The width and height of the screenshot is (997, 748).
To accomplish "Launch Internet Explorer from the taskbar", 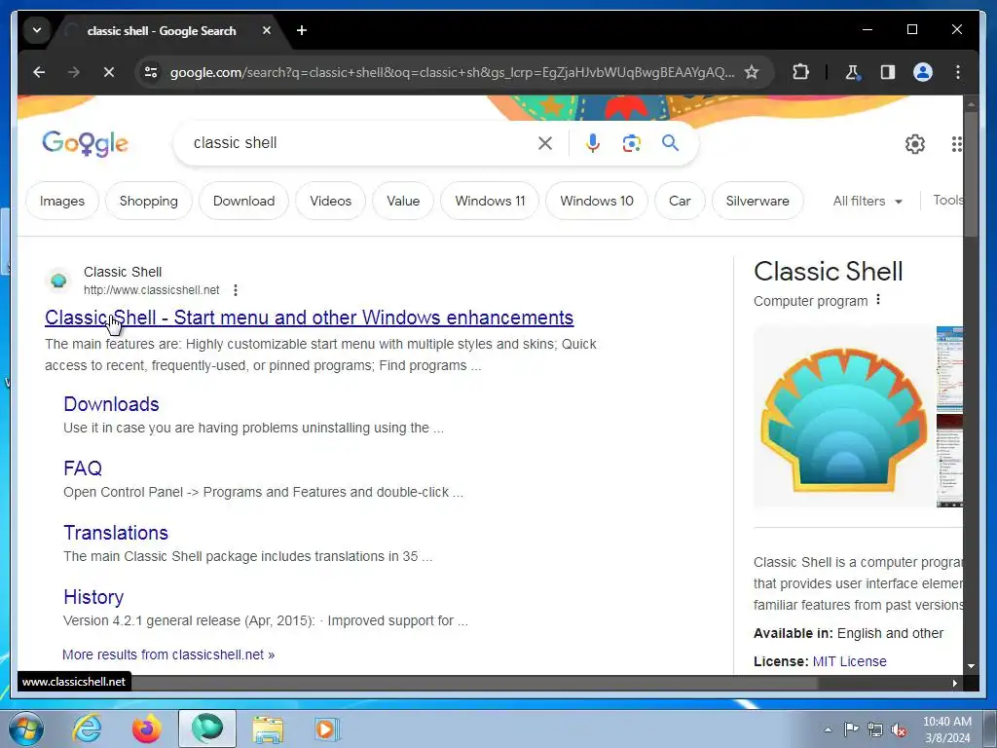I will coord(87,729).
